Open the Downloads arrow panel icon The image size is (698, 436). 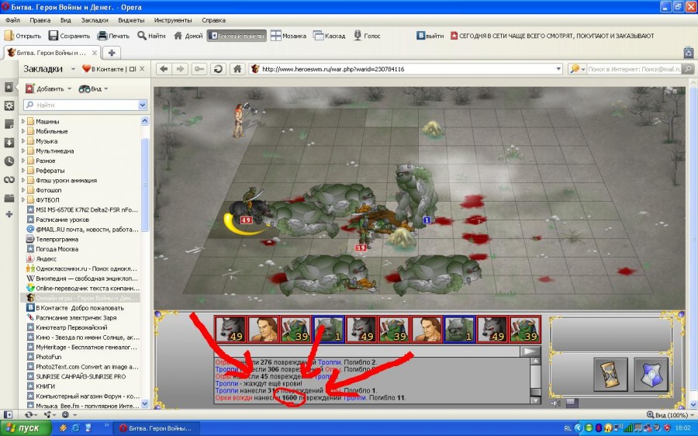coord(9,143)
